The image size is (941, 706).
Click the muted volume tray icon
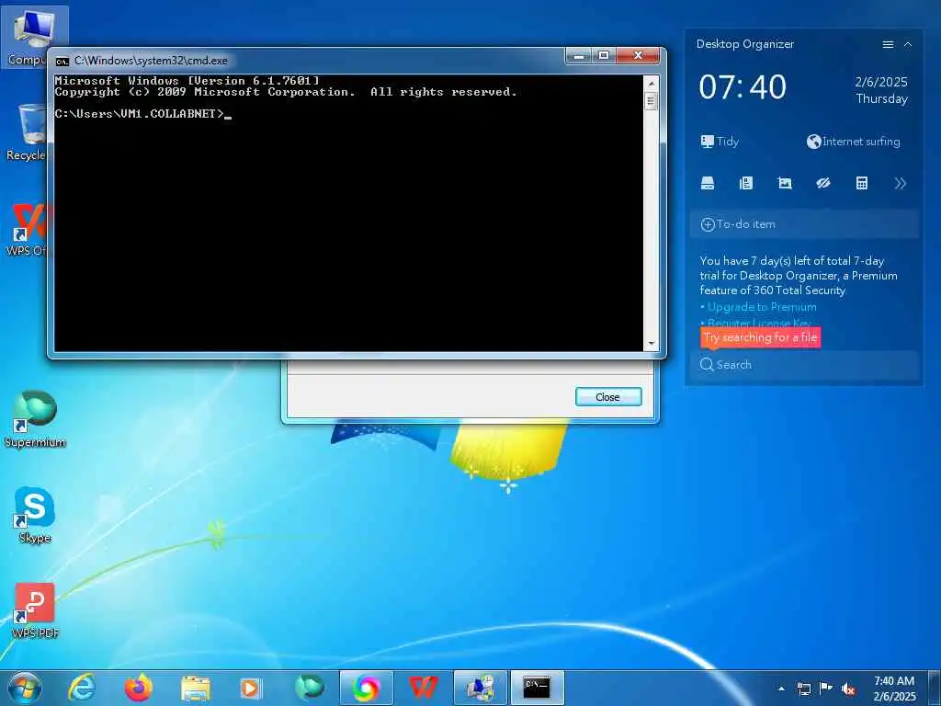tap(848, 689)
